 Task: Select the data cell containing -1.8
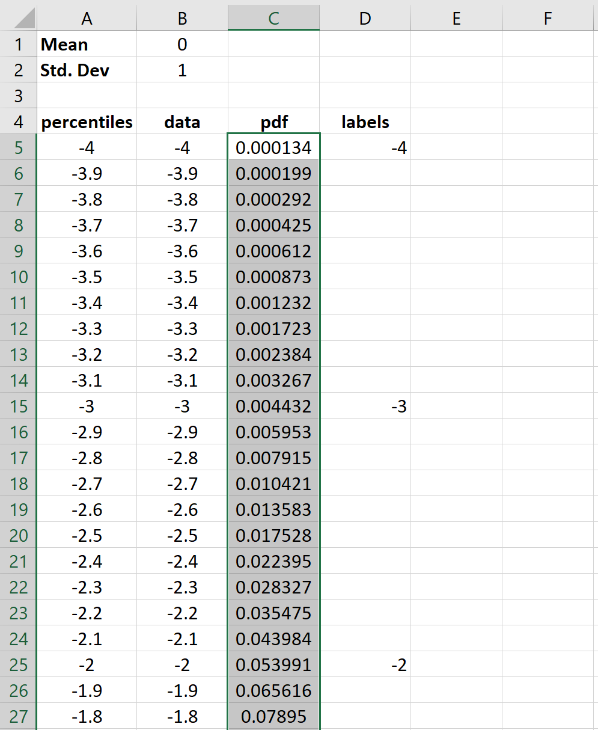182,716
